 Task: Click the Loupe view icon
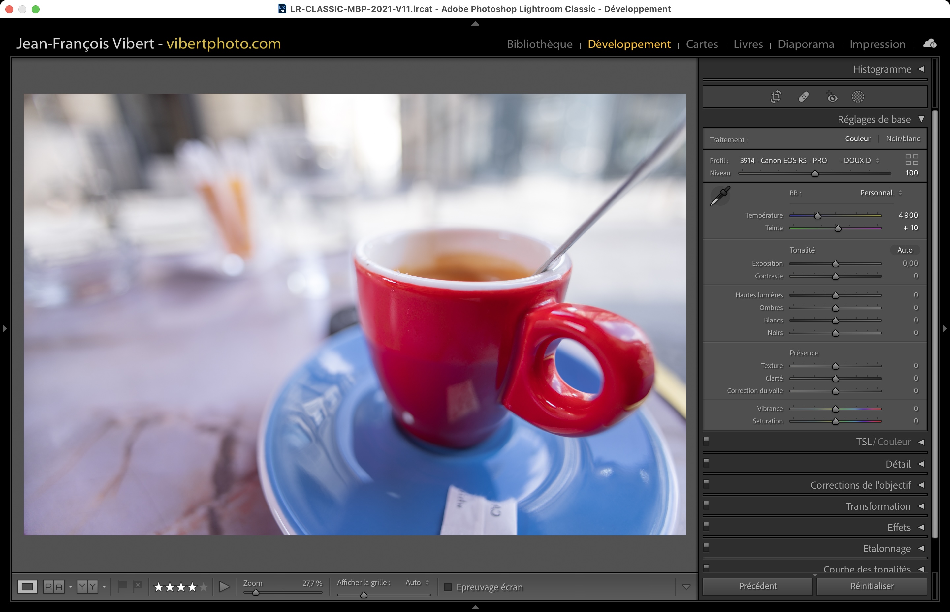pyautogui.click(x=27, y=587)
